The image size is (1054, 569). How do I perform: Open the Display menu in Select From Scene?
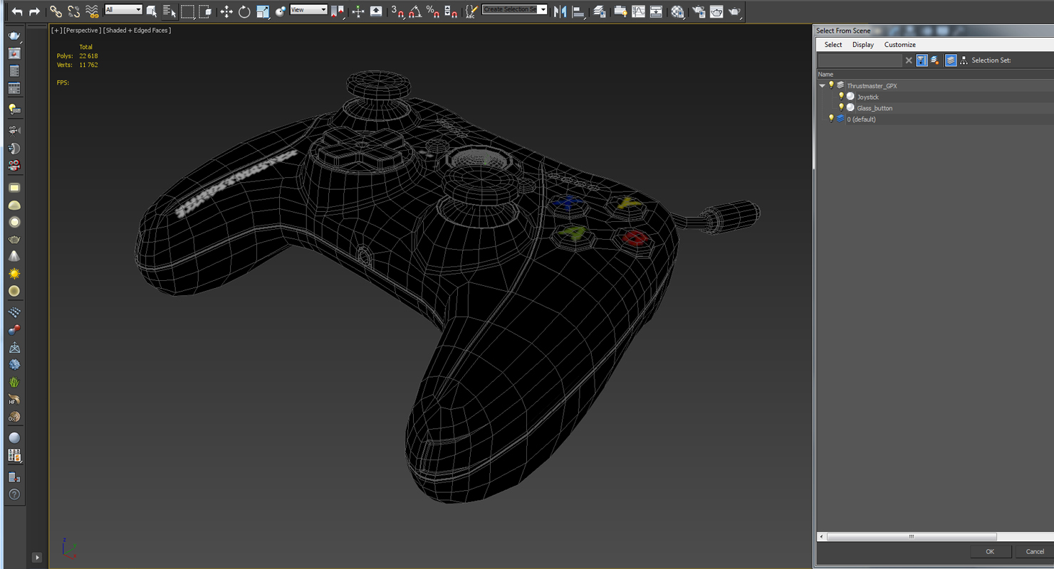click(863, 45)
